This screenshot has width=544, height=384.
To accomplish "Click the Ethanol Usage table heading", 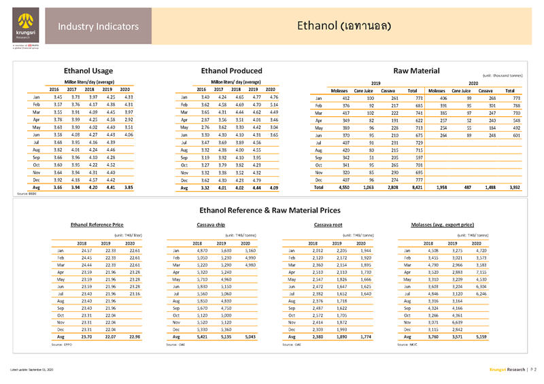I will tap(88, 70).
